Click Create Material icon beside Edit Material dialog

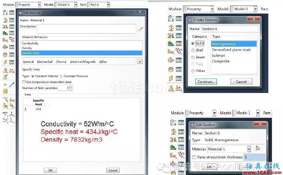click(5, 12)
